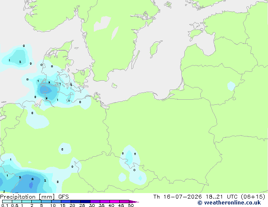The height and width of the screenshot is (207, 268).
Task: Click the above-50 legend arrow tip
Action: coord(134,202)
